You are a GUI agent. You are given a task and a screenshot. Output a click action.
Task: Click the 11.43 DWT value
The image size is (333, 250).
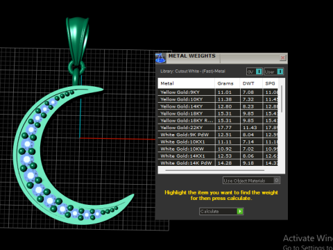250,128
